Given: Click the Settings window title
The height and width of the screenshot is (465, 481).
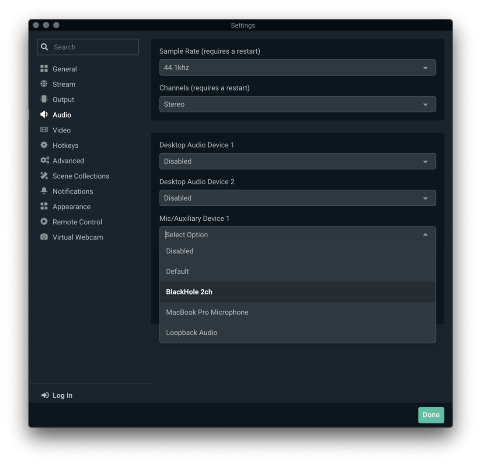Looking at the screenshot, I should click(243, 25).
